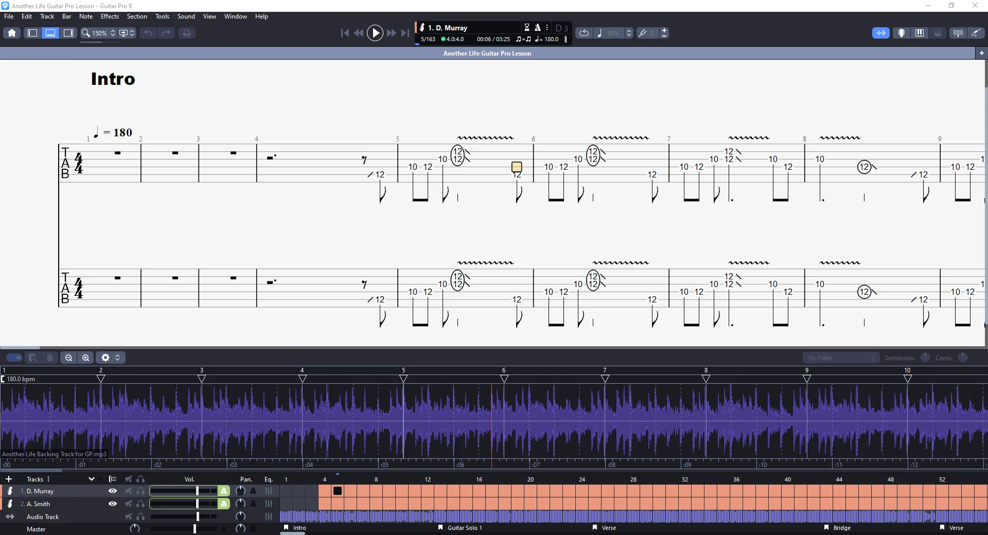Adjust the Semitones knob

click(x=925, y=358)
